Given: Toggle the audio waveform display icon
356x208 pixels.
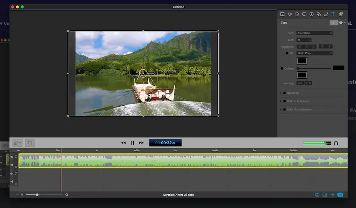Looking at the screenshot, I should click(x=333, y=195).
